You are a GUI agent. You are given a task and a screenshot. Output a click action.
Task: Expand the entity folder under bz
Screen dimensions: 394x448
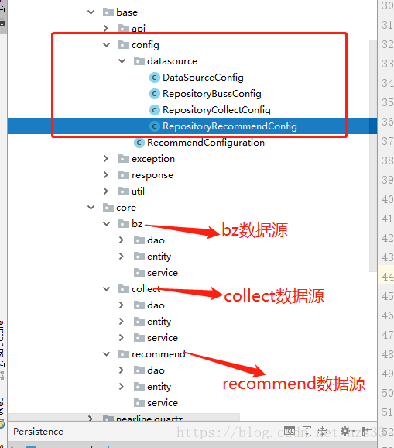[122, 257]
